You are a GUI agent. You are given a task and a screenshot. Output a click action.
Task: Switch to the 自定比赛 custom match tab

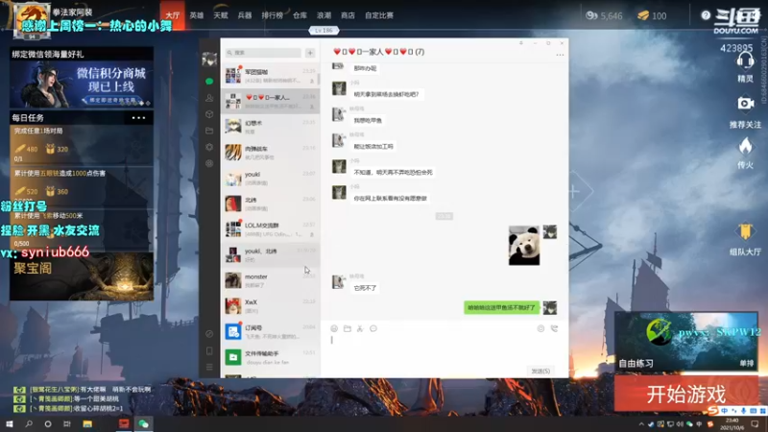point(379,15)
